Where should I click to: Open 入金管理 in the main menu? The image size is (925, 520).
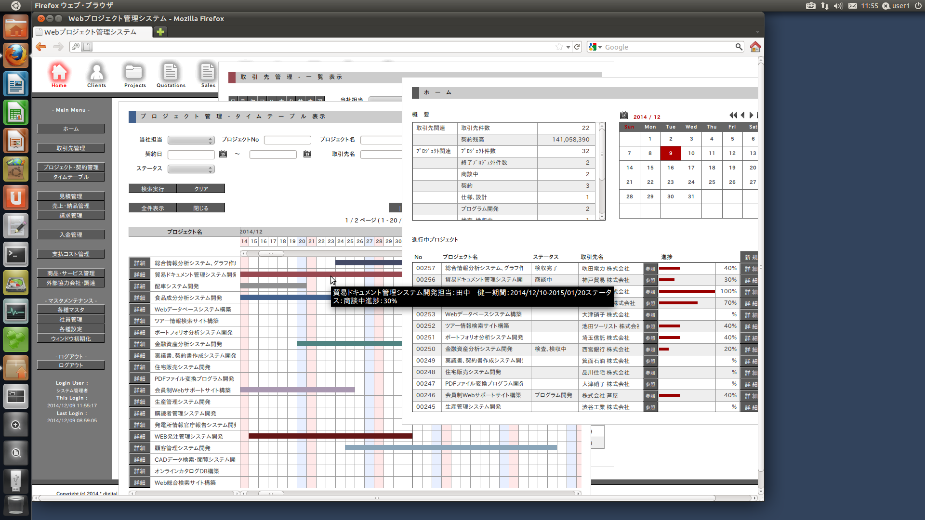71,235
